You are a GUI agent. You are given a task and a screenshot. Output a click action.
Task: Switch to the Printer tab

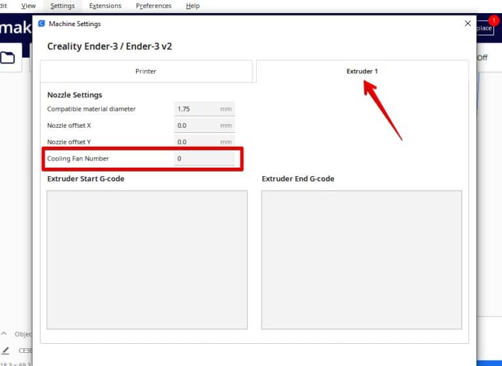click(x=146, y=71)
